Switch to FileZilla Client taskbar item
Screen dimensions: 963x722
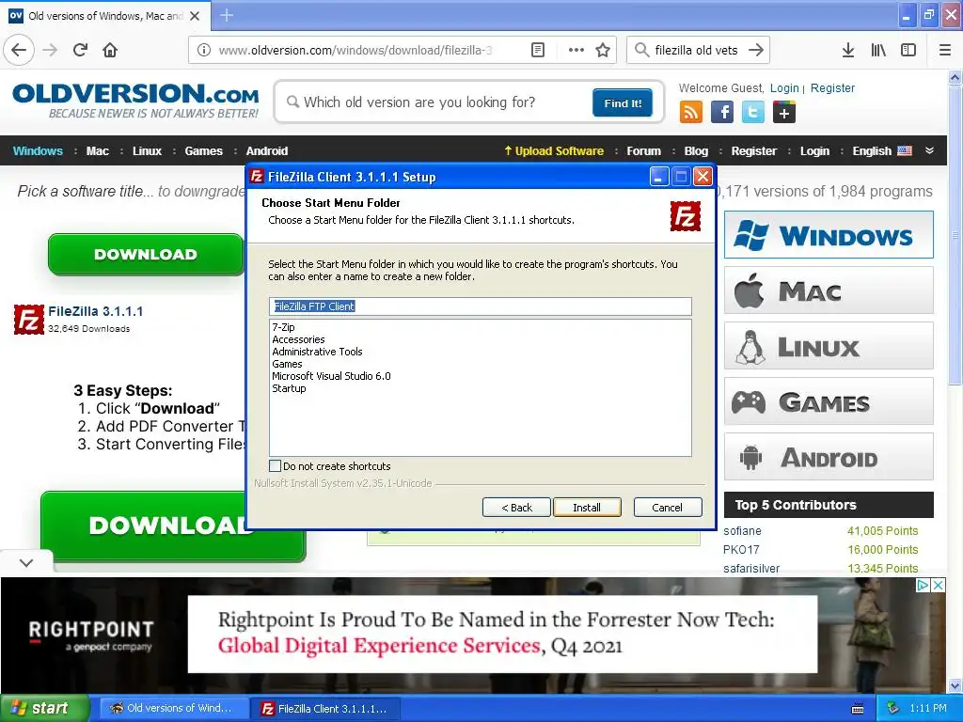click(x=327, y=709)
